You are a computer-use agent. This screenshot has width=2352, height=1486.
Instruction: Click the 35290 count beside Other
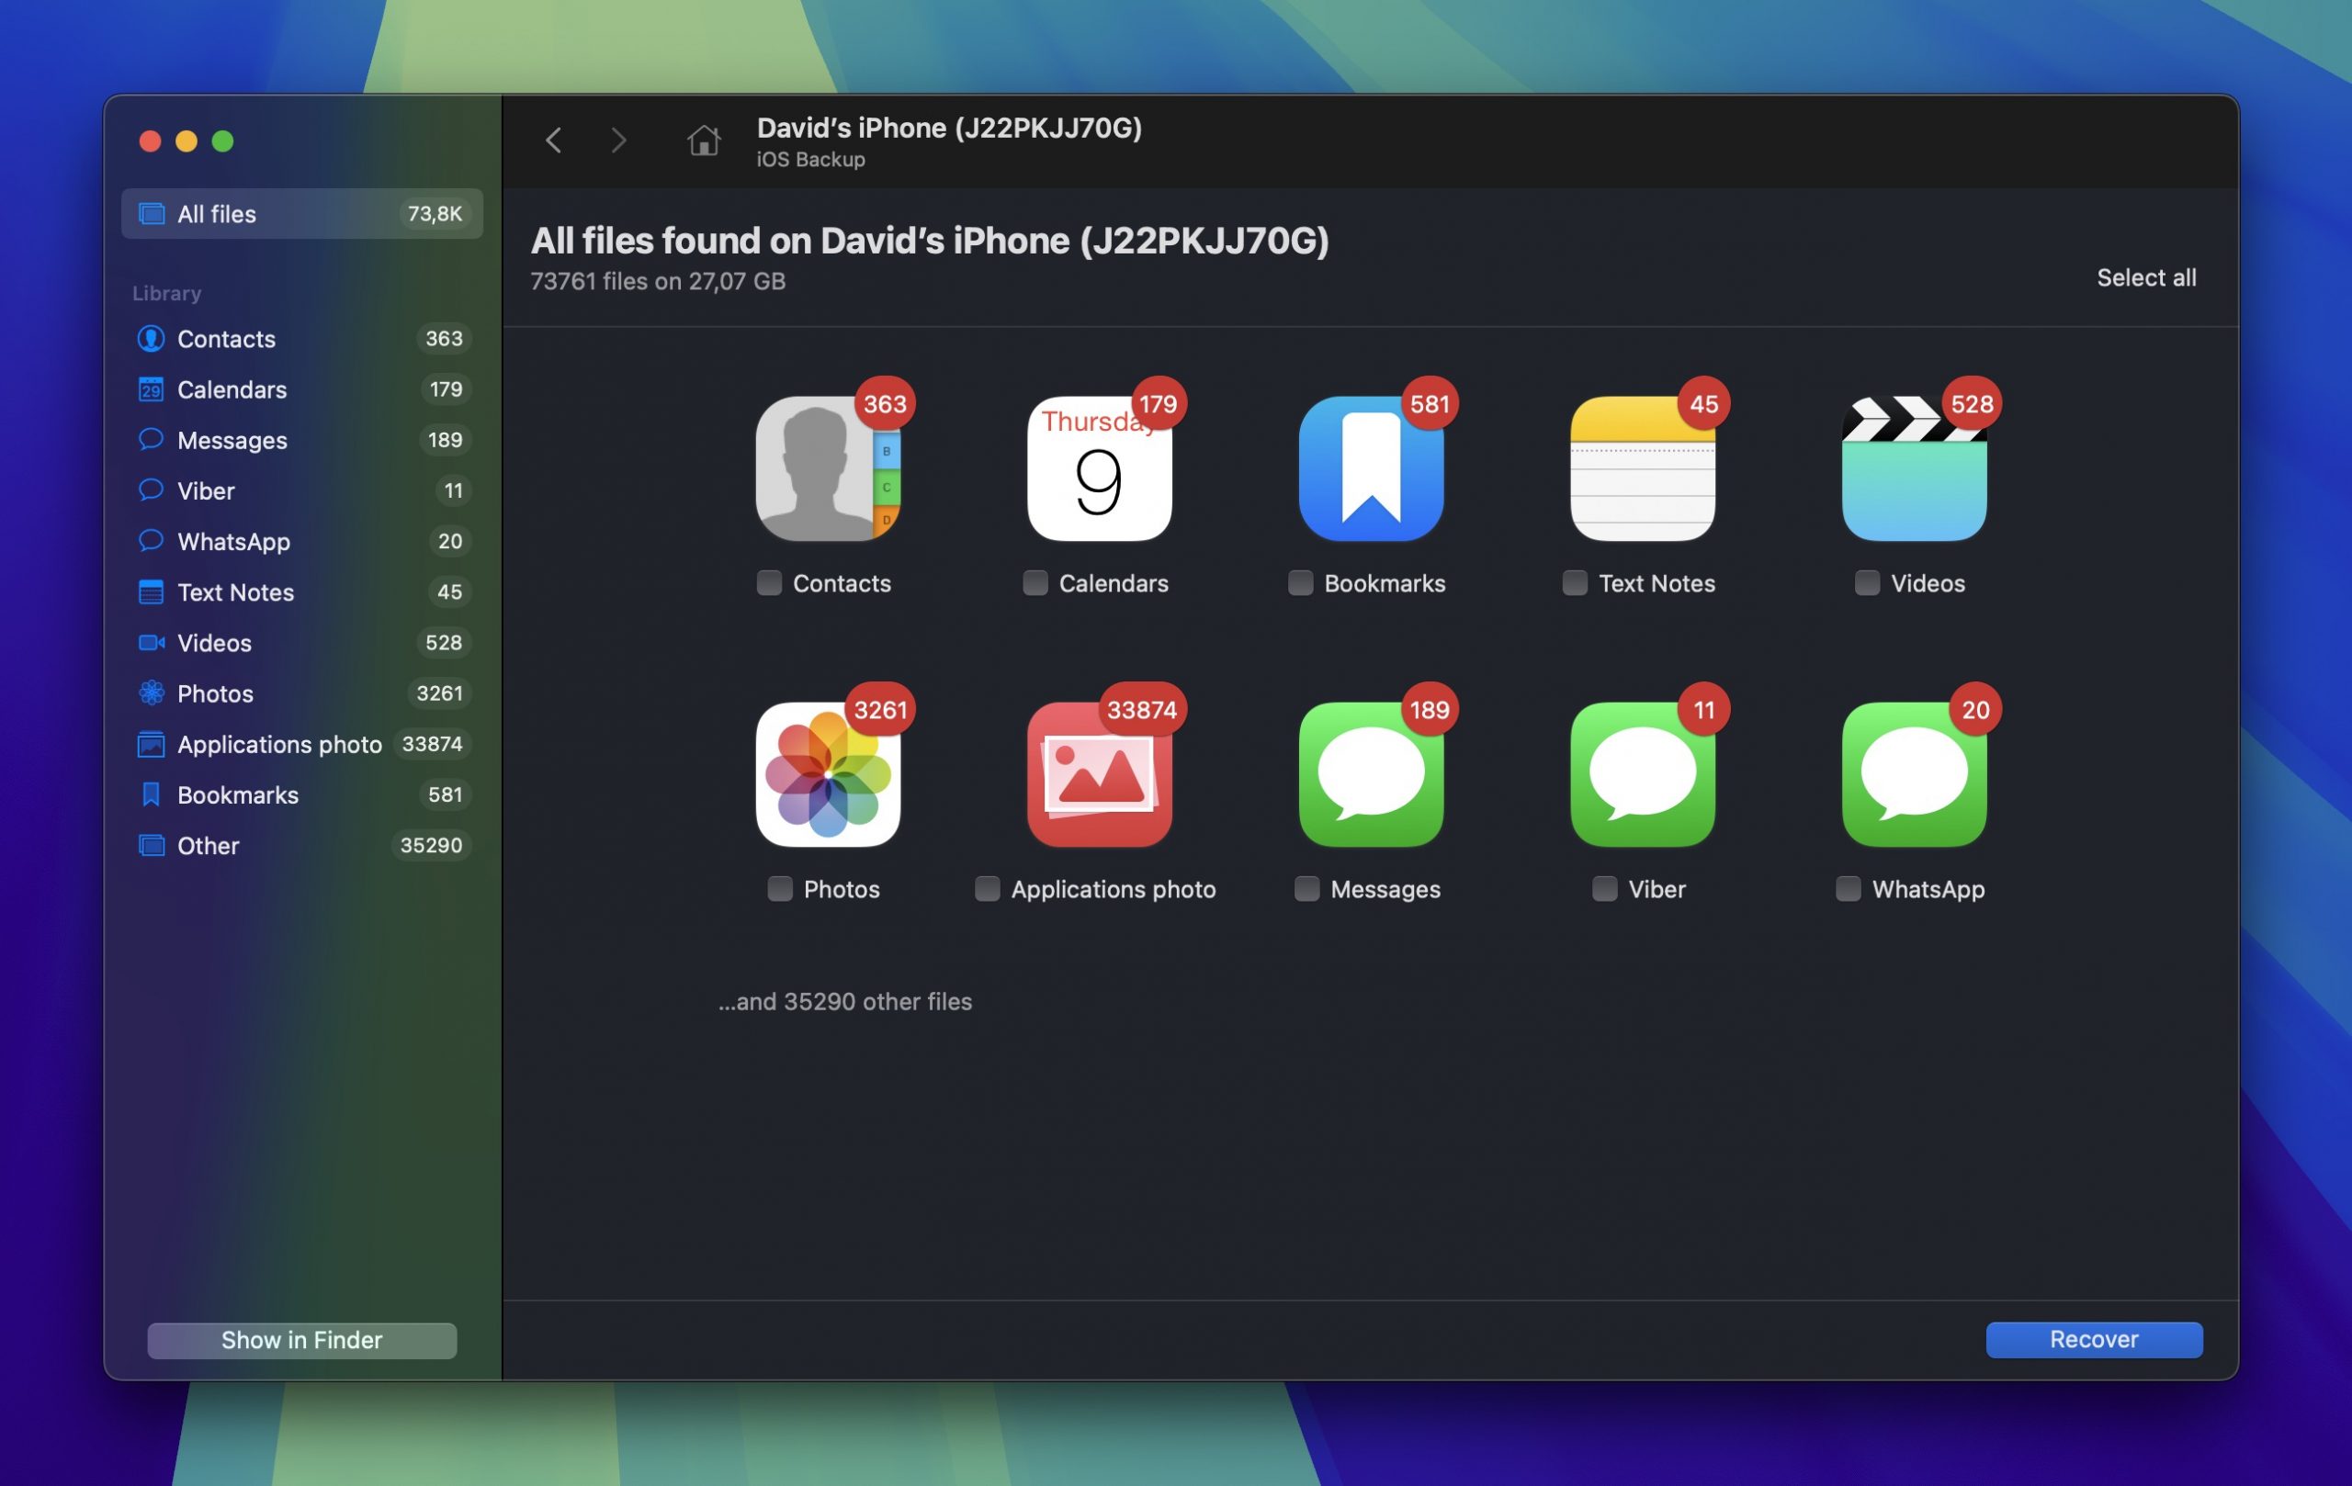[431, 846]
